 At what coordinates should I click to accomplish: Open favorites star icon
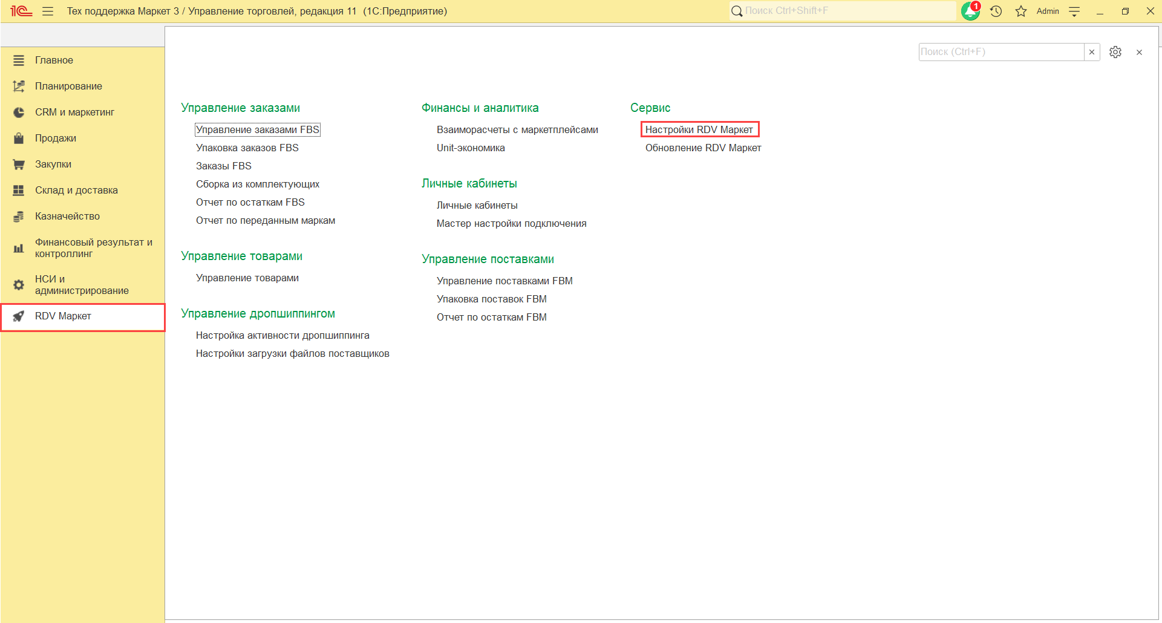click(1021, 11)
